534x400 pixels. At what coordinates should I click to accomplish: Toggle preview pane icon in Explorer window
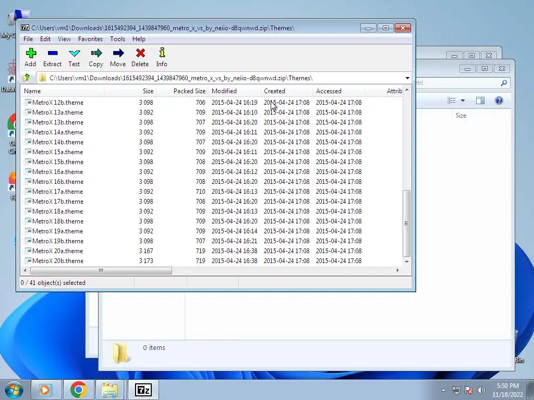coord(480,101)
